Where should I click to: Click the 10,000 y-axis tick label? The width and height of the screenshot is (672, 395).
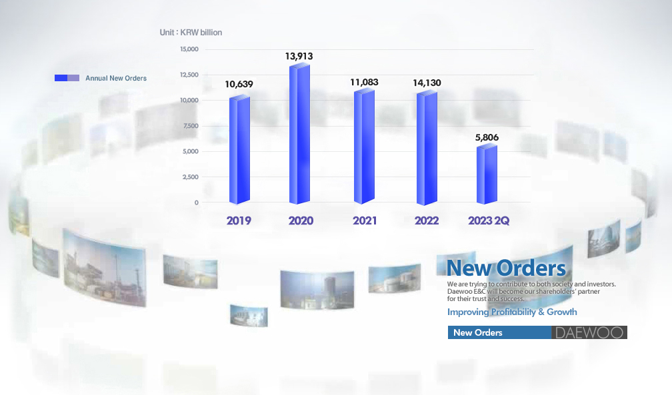(x=189, y=101)
